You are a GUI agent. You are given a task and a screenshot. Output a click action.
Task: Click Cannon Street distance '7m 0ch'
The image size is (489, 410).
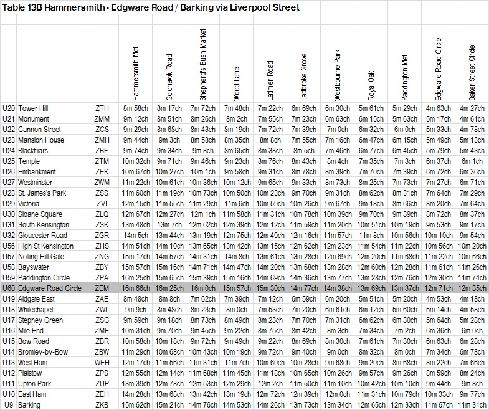pos(338,130)
